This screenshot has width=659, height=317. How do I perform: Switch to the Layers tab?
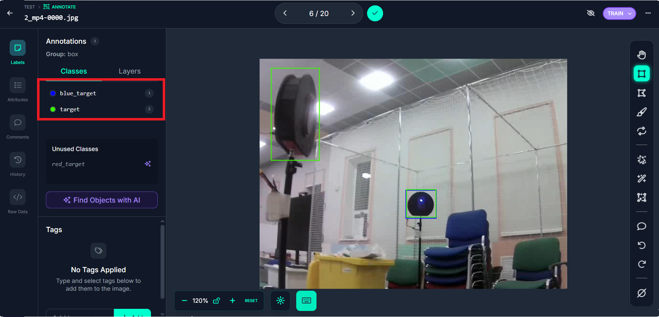130,71
